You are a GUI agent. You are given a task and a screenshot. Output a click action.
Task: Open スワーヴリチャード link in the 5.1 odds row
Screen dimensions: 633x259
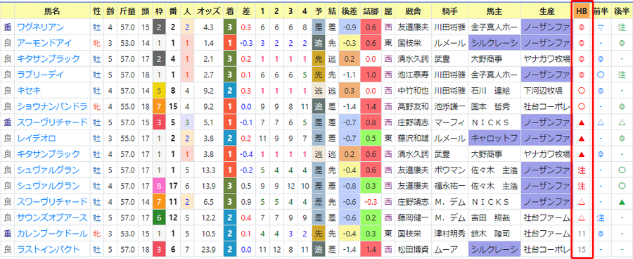click(51, 122)
